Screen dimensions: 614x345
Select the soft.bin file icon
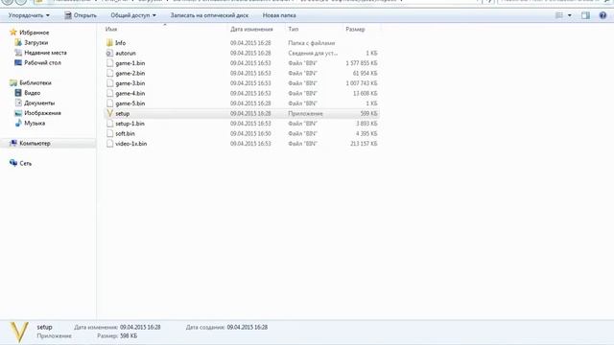(x=109, y=133)
